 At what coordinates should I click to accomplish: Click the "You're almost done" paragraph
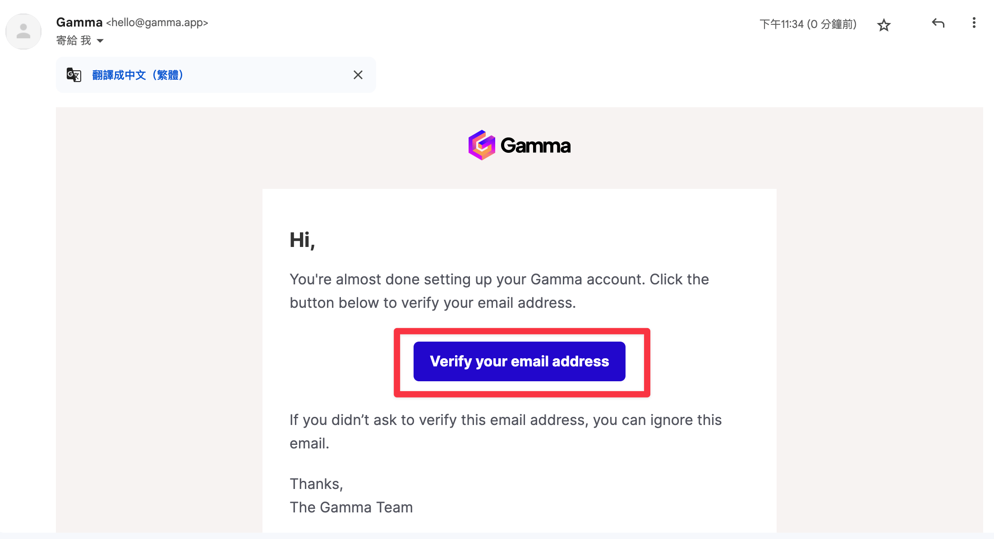coord(499,291)
